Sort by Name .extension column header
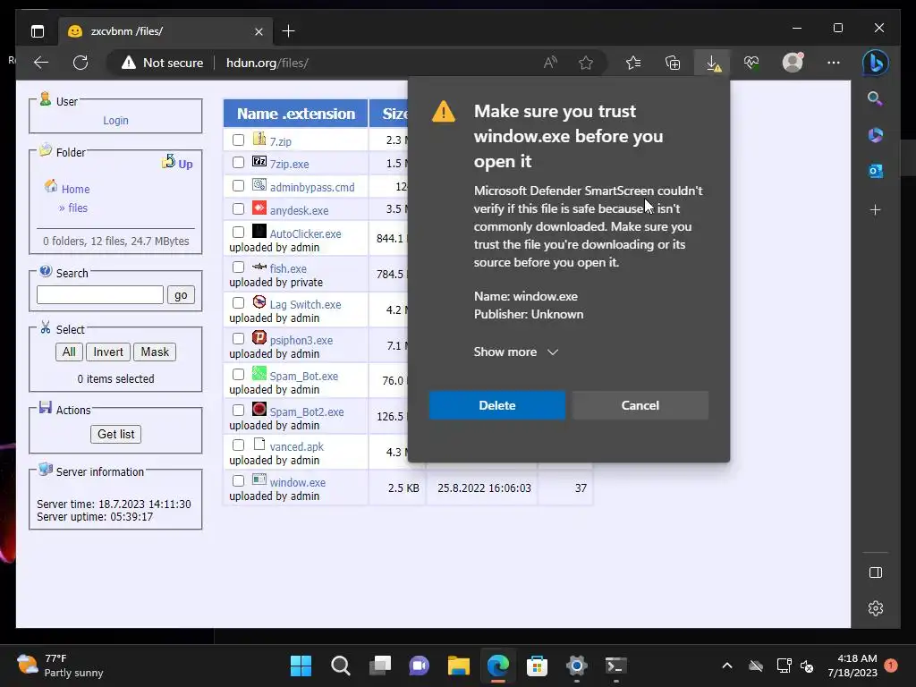The height and width of the screenshot is (687, 916). [295, 114]
